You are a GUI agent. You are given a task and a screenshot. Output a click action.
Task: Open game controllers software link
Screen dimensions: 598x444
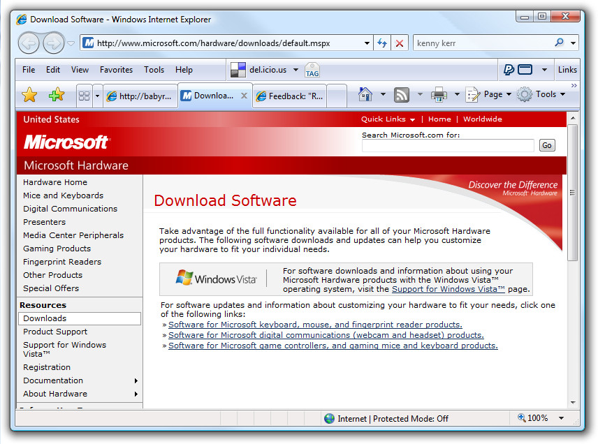coord(333,346)
